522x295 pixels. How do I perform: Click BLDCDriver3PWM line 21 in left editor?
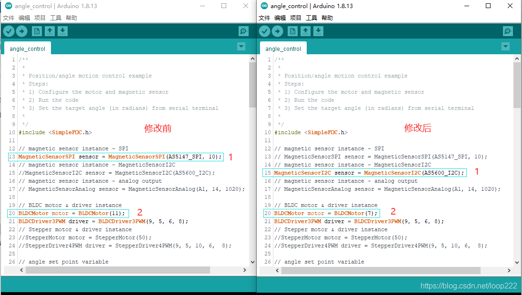click(x=103, y=222)
